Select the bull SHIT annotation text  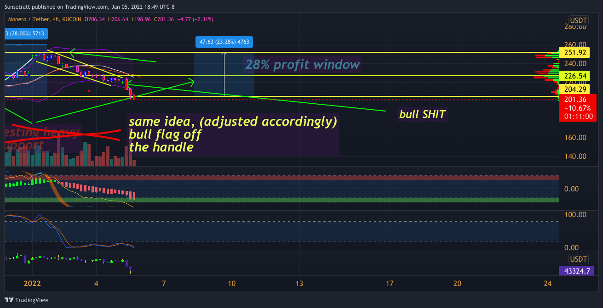(x=422, y=114)
